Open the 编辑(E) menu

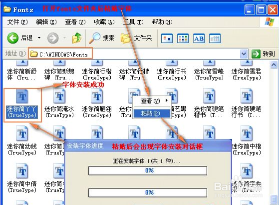pyautogui.click(x=46, y=22)
